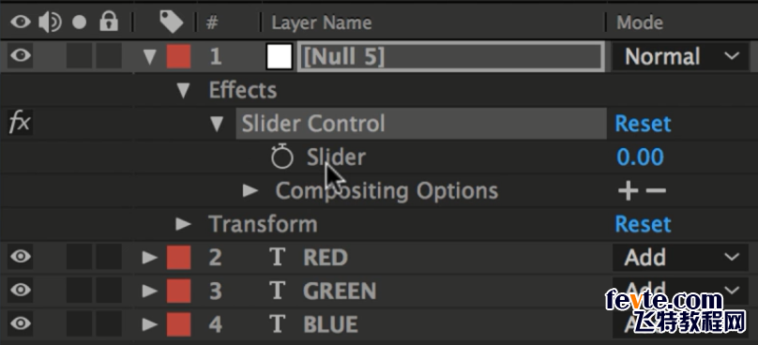
Task: Click the solo dot column header icon
Action: click(79, 22)
